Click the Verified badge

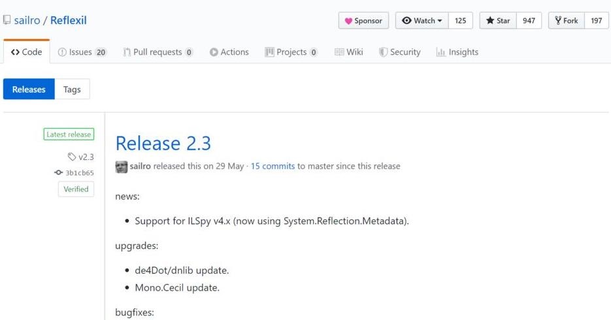76,189
